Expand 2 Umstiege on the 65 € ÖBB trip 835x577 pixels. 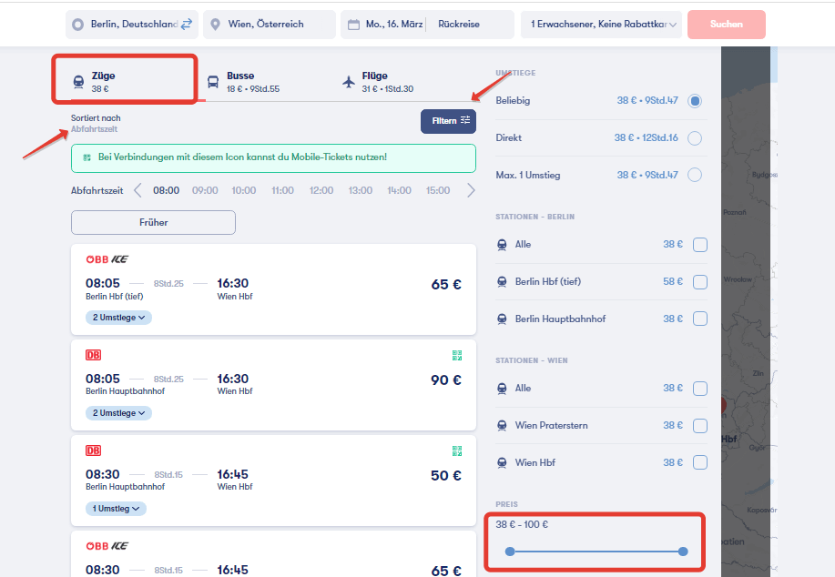[118, 318]
